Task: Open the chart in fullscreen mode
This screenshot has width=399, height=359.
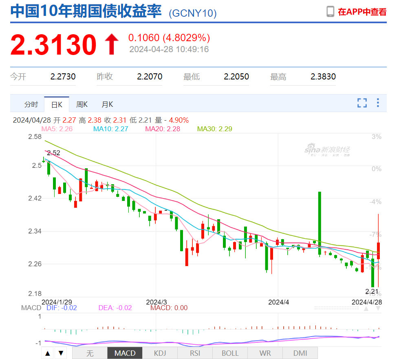Action: 362,103
